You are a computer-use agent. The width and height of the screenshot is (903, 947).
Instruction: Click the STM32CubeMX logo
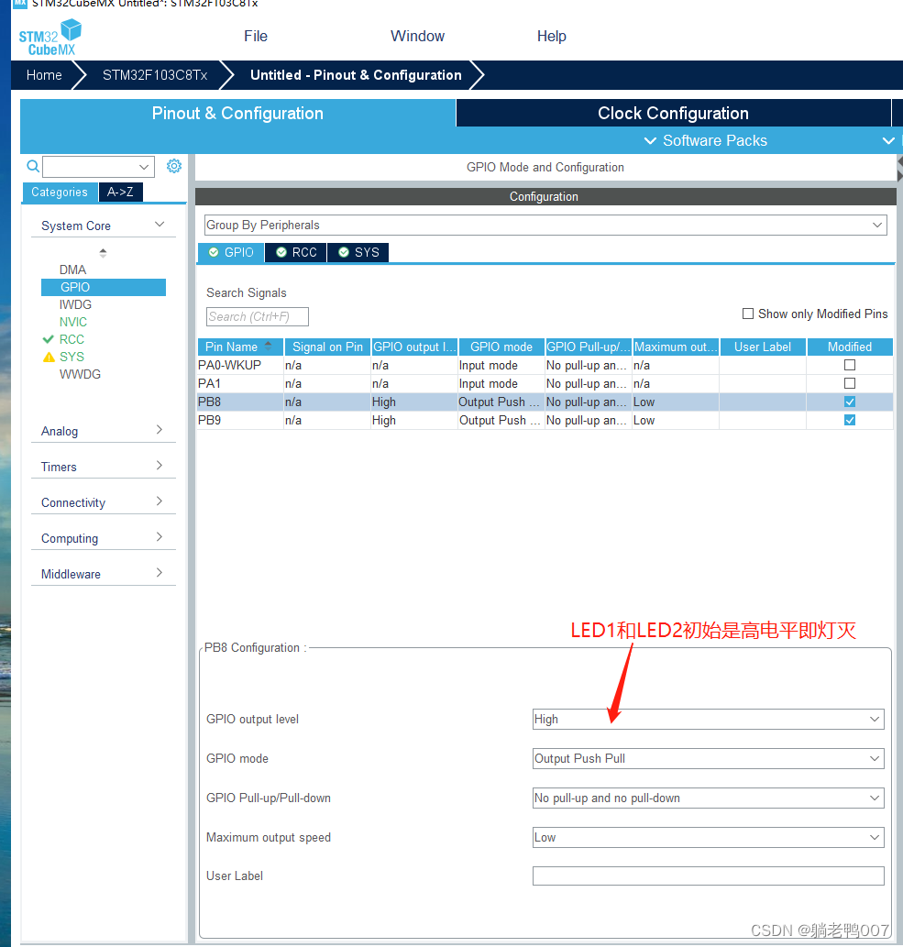coord(50,38)
